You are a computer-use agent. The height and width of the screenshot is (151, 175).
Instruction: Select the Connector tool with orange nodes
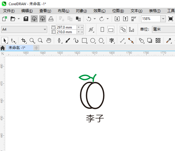[131, 40]
